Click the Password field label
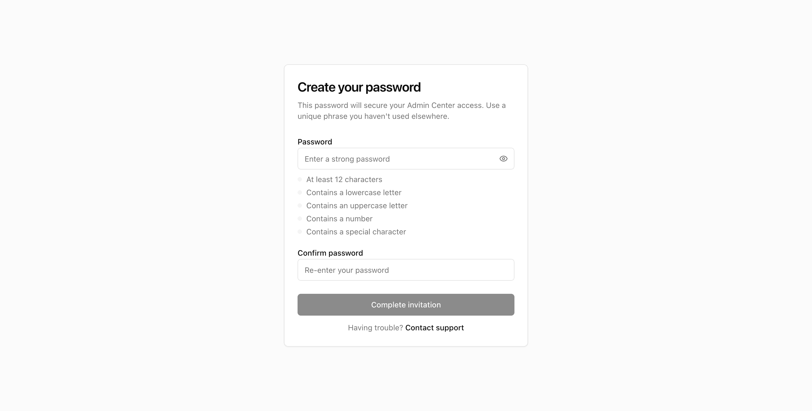The width and height of the screenshot is (812, 411). pos(314,141)
